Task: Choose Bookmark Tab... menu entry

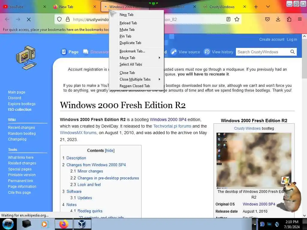Action: [x=137, y=51]
